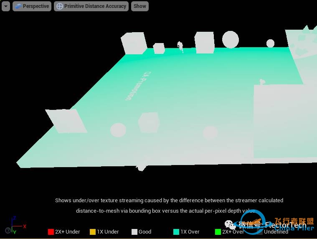
Task: Open the Primitive Distance Accuracy view mode menu
Action: tap(91, 6)
